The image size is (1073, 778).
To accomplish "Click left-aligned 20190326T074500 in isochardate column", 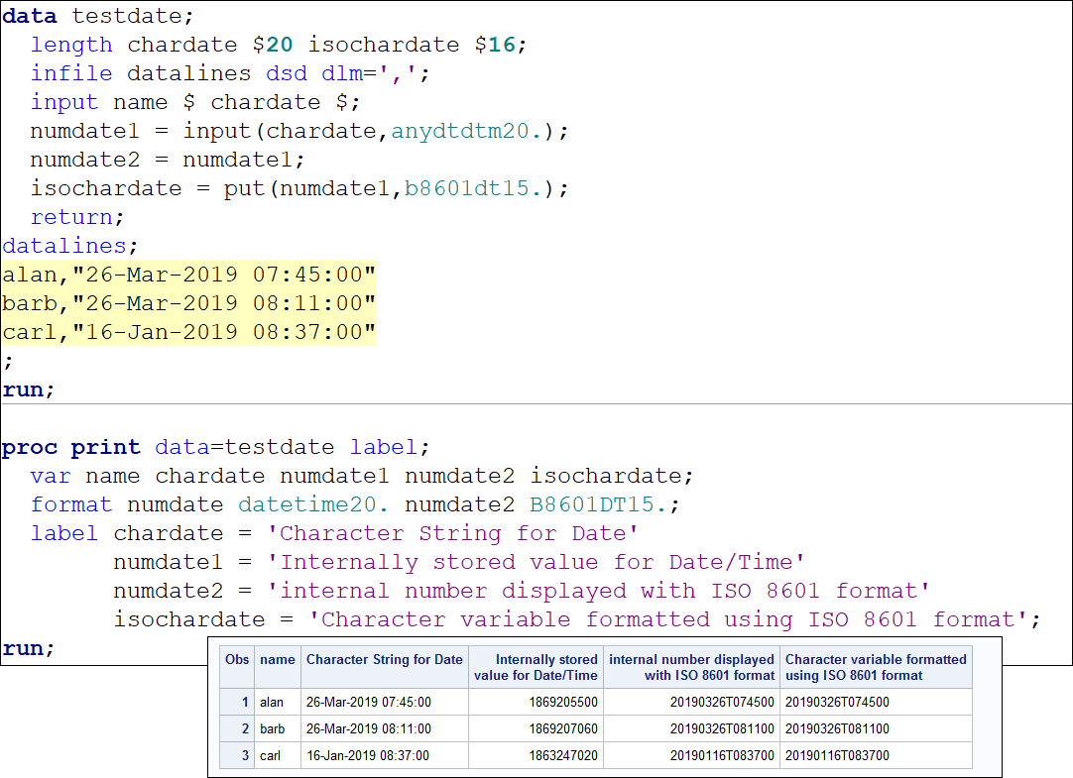I will point(838,702).
